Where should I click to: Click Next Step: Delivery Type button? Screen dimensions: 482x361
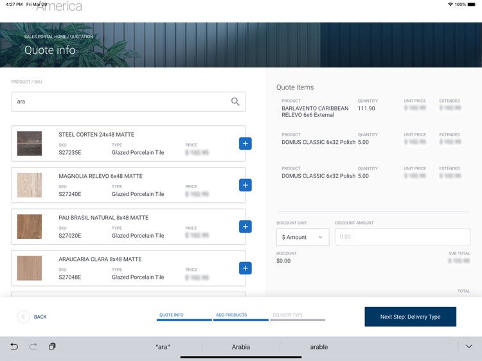[411, 317]
